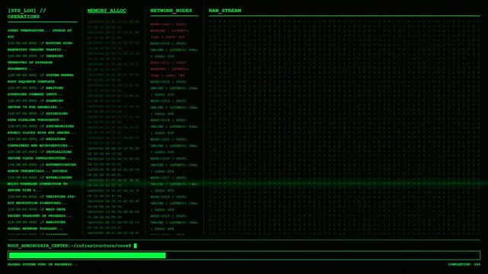Select the CORES TEMPERATURE STABLE log line

(x=40, y=33)
